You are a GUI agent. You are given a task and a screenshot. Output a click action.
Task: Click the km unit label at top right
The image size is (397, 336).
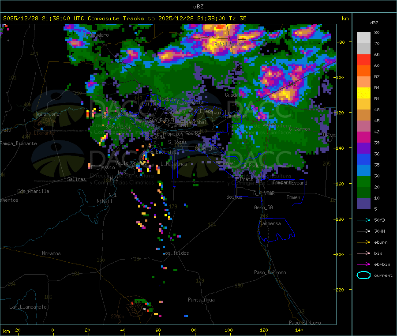pos(345,19)
